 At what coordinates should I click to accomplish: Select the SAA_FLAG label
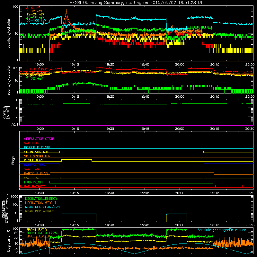pyautogui.click(x=31, y=169)
